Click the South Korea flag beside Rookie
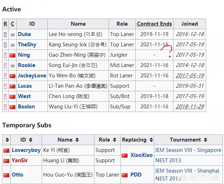Screen dimensions: 224x184 (x=12, y=66)
